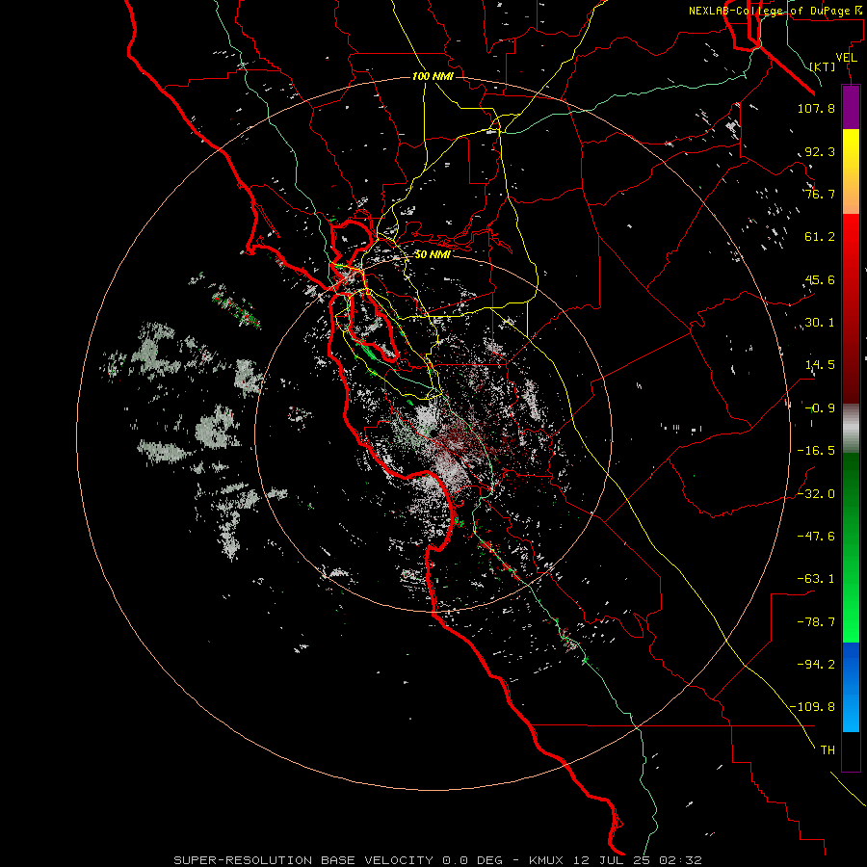Click the 30.1 legend value

[x=820, y=323]
